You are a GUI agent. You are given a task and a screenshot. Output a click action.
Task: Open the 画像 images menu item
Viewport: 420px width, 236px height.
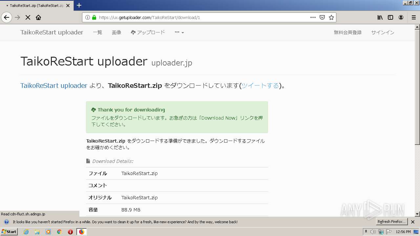pyautogui.click(x=116, y=32)
